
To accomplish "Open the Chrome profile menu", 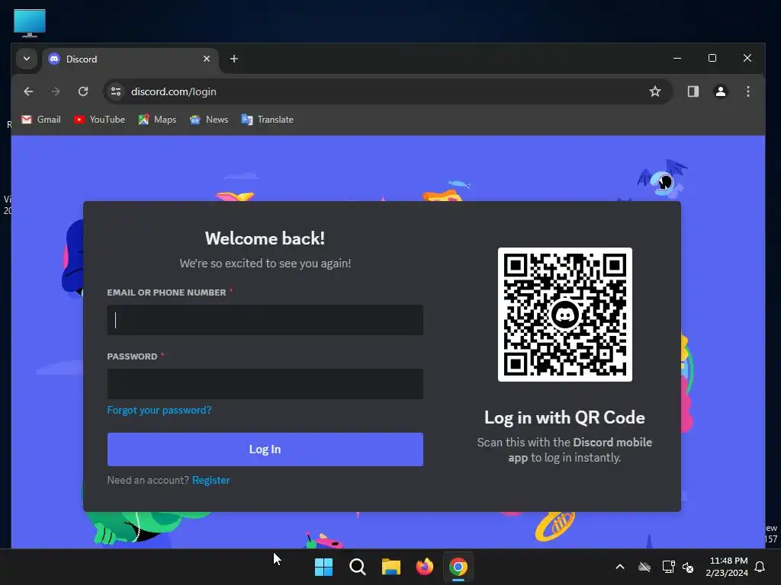I will [720, 91].
